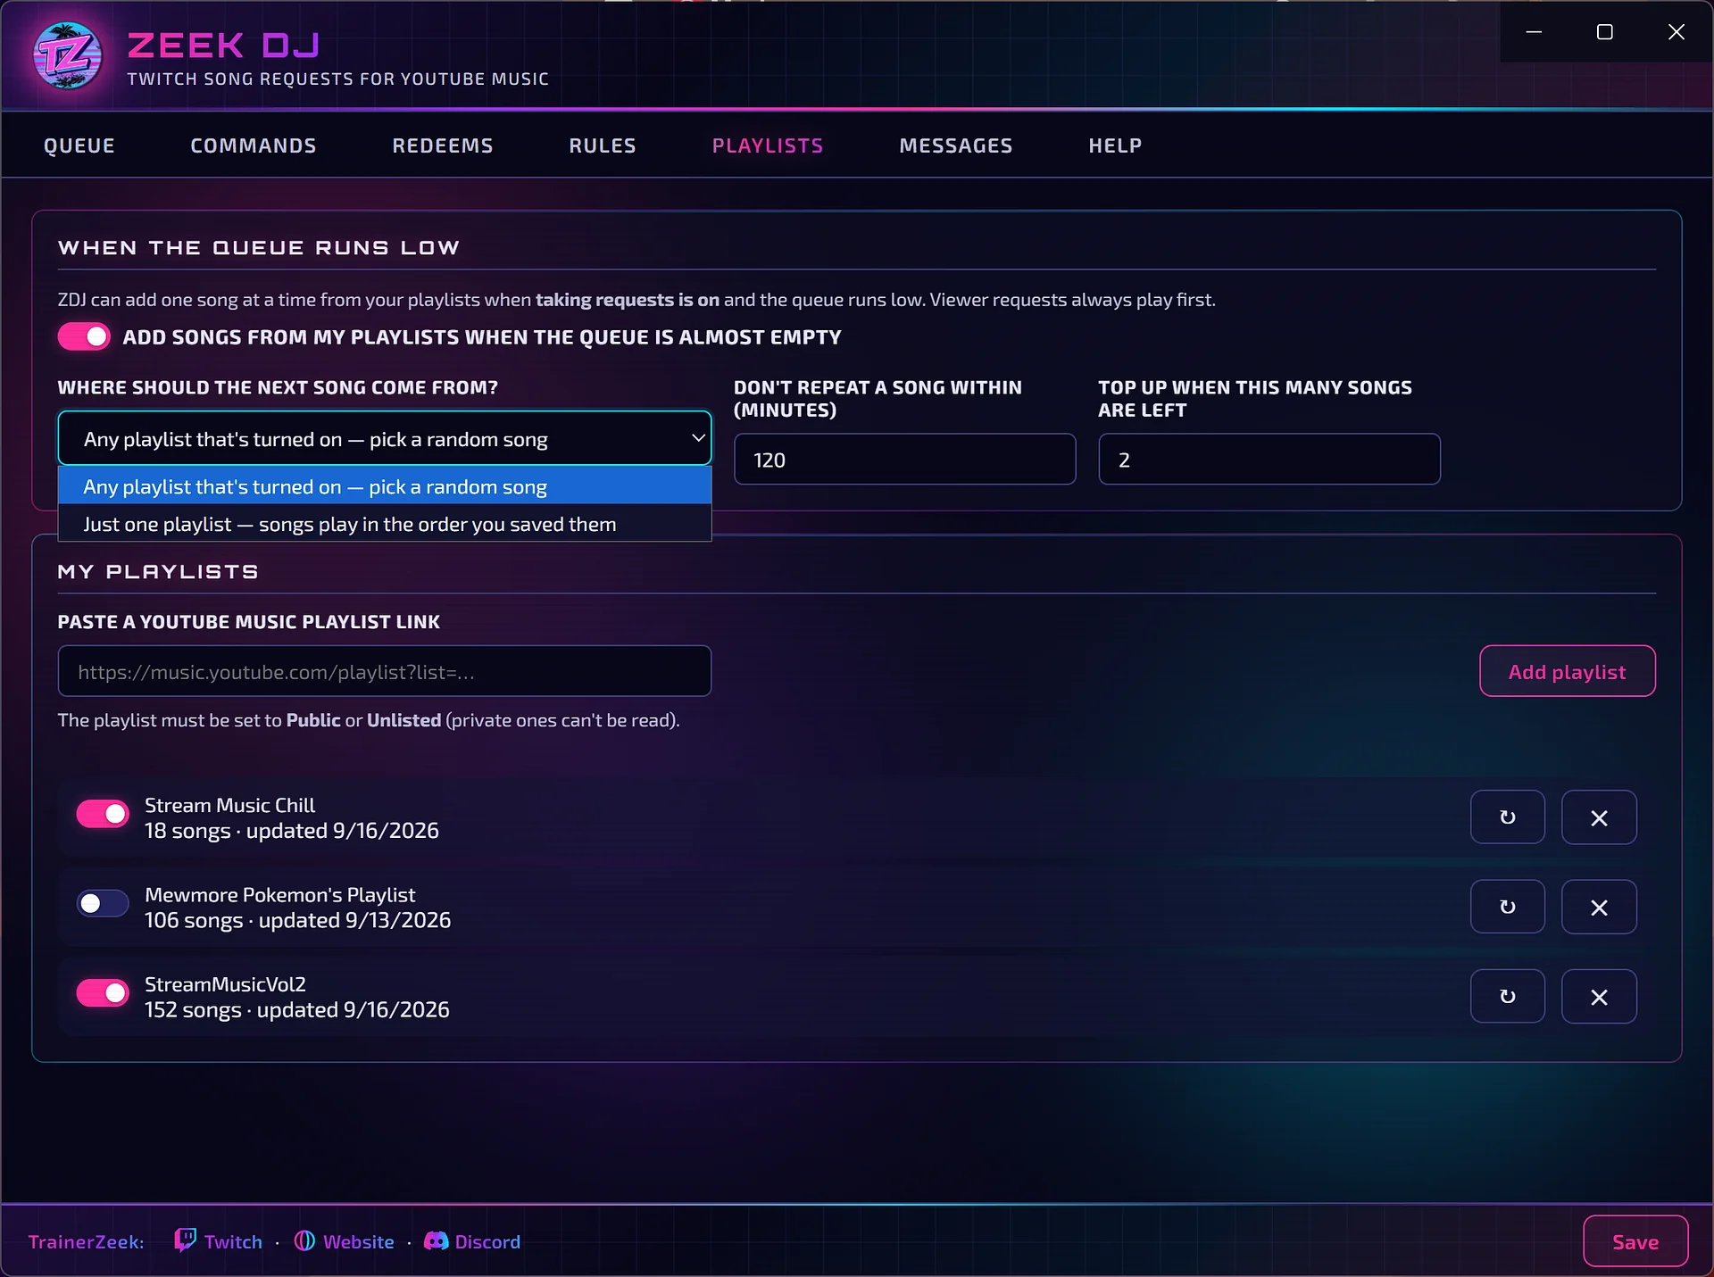Switch to the Messages tab
Image resolution: width=1714 pixels, height=1277 pixels.
(x=956, y=145)
